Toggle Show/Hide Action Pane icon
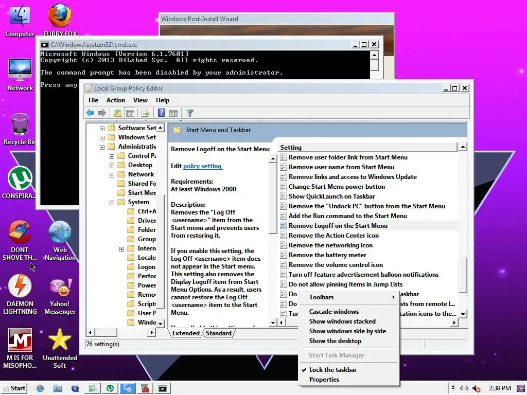The image size is (527, 395). click(x=173, y=113)
